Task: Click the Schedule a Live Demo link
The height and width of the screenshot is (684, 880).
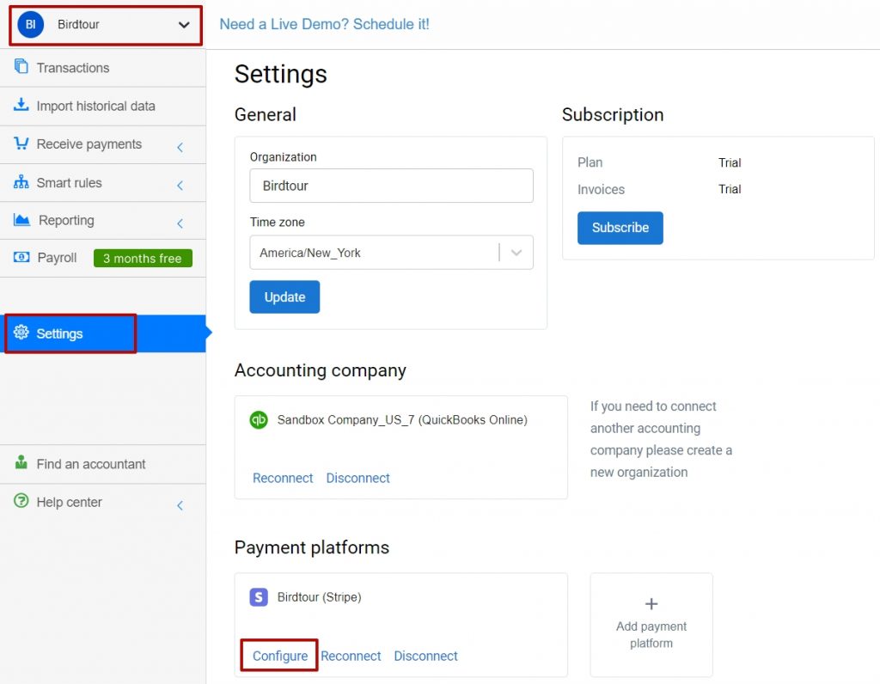Action: (324, 24)
